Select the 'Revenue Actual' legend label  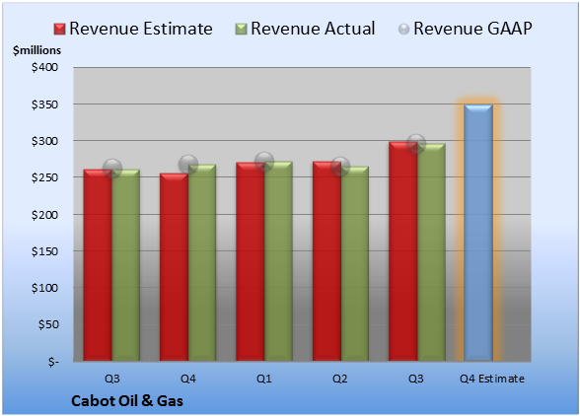click(x=313, y=29)
